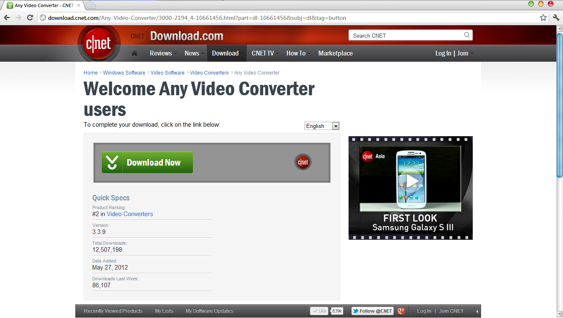
Task: Click the CNET round logo in header
Action: coord(99,43)
